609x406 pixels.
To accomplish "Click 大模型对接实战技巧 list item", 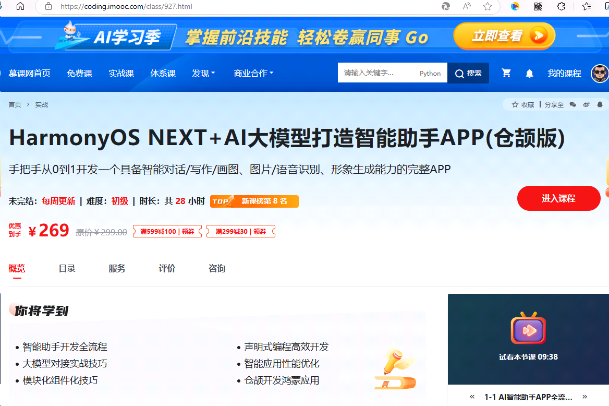I will pos(65,363).
